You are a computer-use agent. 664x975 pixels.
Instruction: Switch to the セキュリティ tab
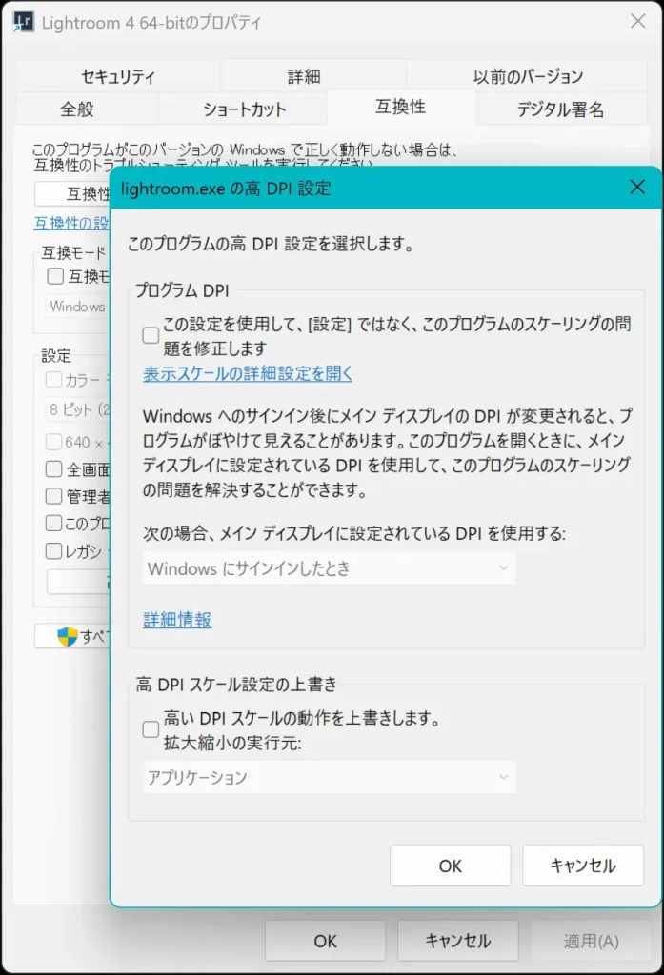pyautogui.click(x=117, y=77)
